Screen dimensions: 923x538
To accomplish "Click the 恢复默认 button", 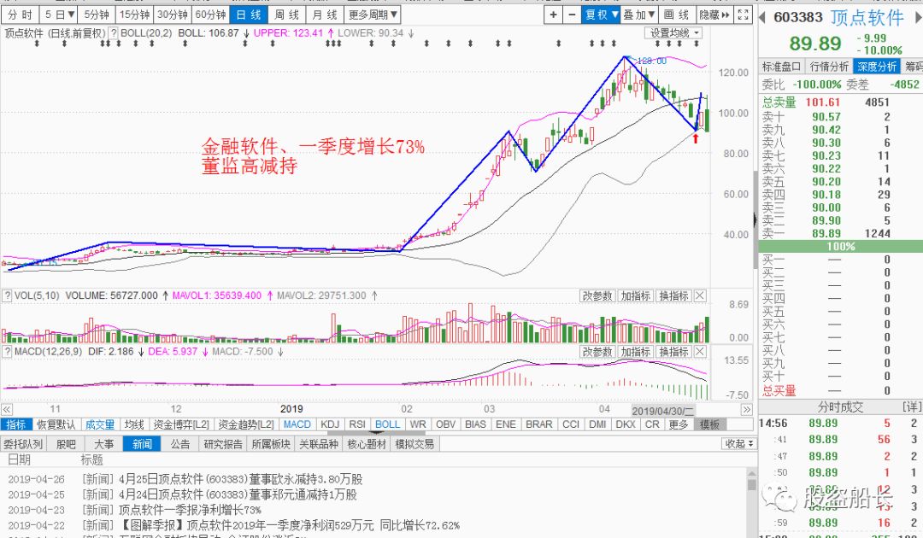I will point(56,424).
